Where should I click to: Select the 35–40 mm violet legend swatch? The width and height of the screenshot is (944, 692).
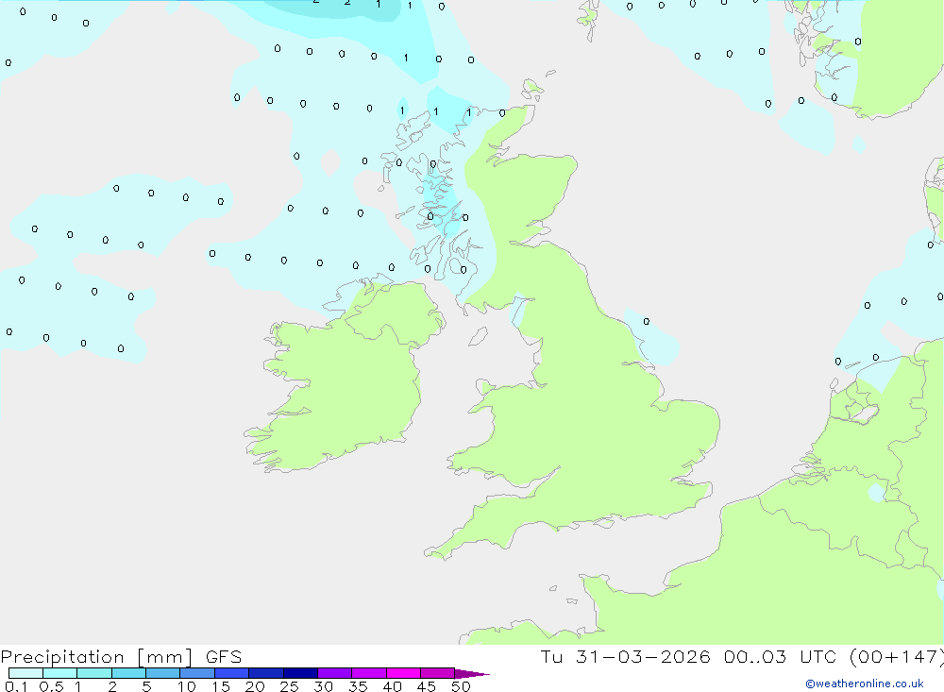point(369,673)
